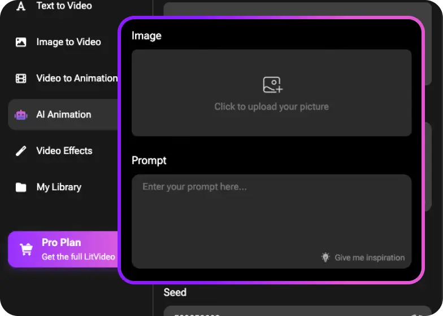Switch to the Image to Video label
The height and width of the screenshot is (316, 443).
(x=68, y=42)
